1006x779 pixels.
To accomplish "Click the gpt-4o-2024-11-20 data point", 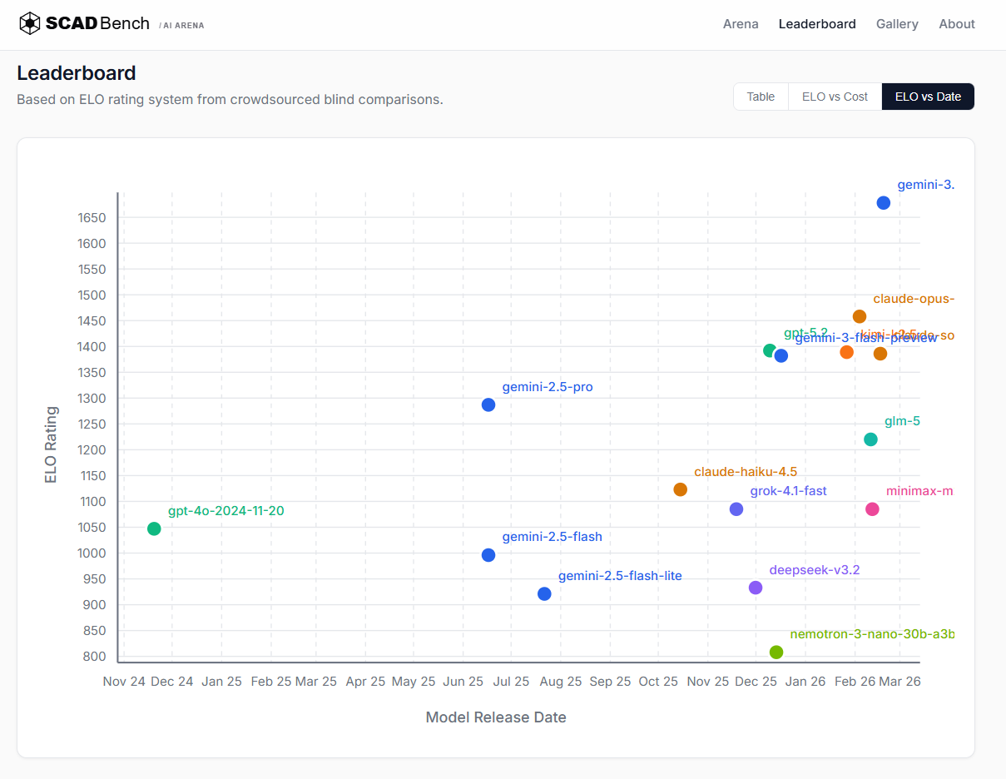I will click(x=154, y=528).
